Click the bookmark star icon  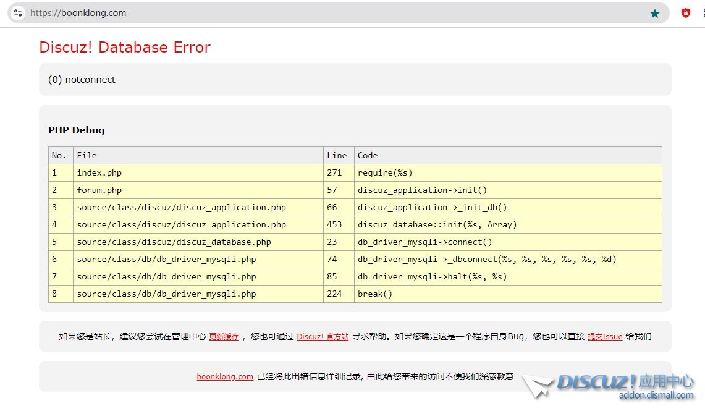(655, 13)
